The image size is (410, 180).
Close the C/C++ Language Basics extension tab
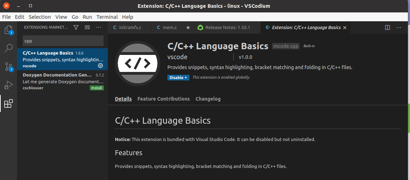[x=345, y=27]
